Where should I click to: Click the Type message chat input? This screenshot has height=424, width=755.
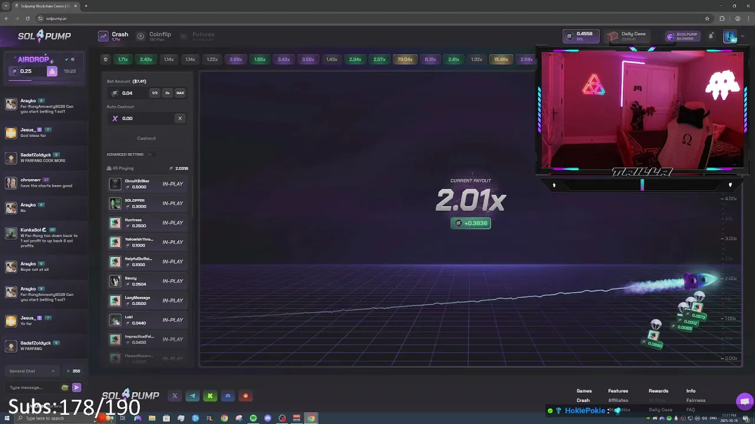[32, 387]
